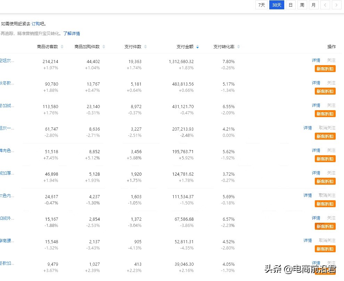The height and width of the screenshot is (281, 344).
Task: Switch to the 月 view tab
Action: pos(313,5)
